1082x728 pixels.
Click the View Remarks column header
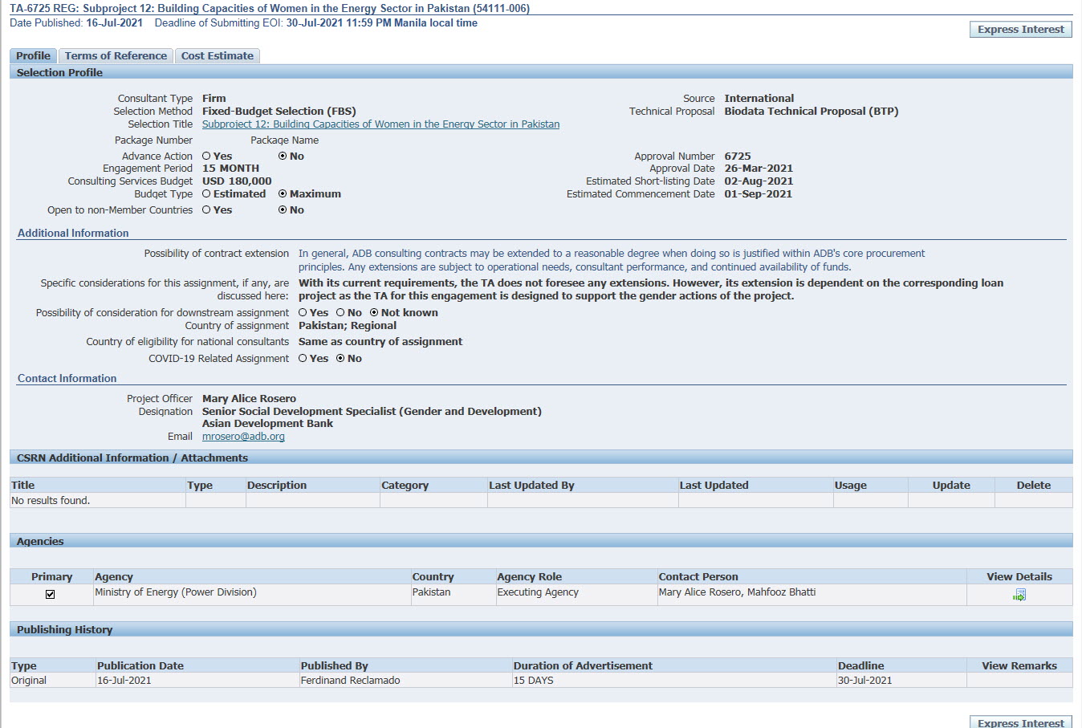click(x=1019, y=666)
